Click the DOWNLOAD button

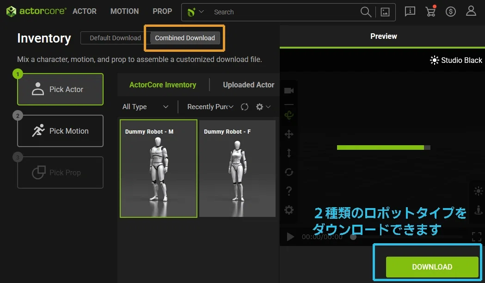pos(432,267)
